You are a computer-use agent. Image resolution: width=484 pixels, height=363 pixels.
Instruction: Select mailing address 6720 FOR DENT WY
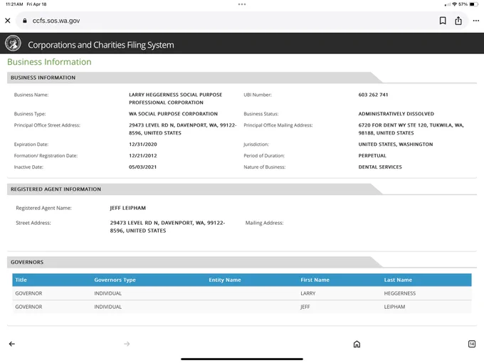tap(411, 129)
